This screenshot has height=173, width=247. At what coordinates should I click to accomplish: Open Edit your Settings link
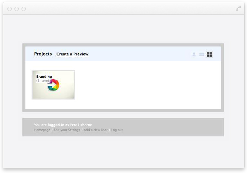pos(67,130)
